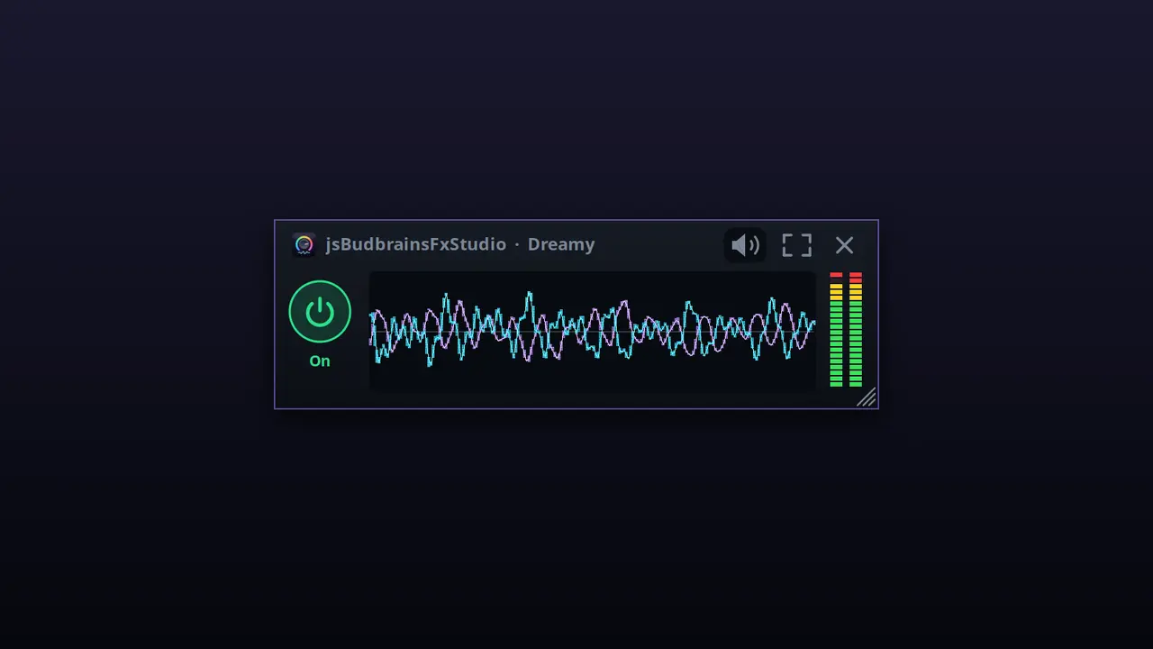Click the jsBudbrainsFxStudio app logo icon
The image size is (1153, 649).
(x=304, y=244)
